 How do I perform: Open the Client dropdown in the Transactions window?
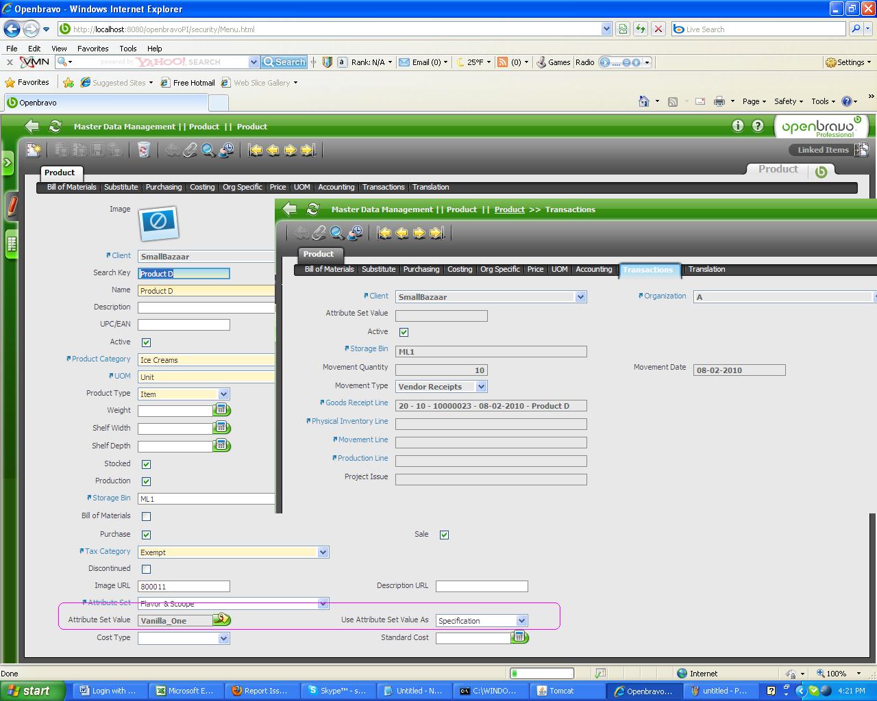[580, 297]
